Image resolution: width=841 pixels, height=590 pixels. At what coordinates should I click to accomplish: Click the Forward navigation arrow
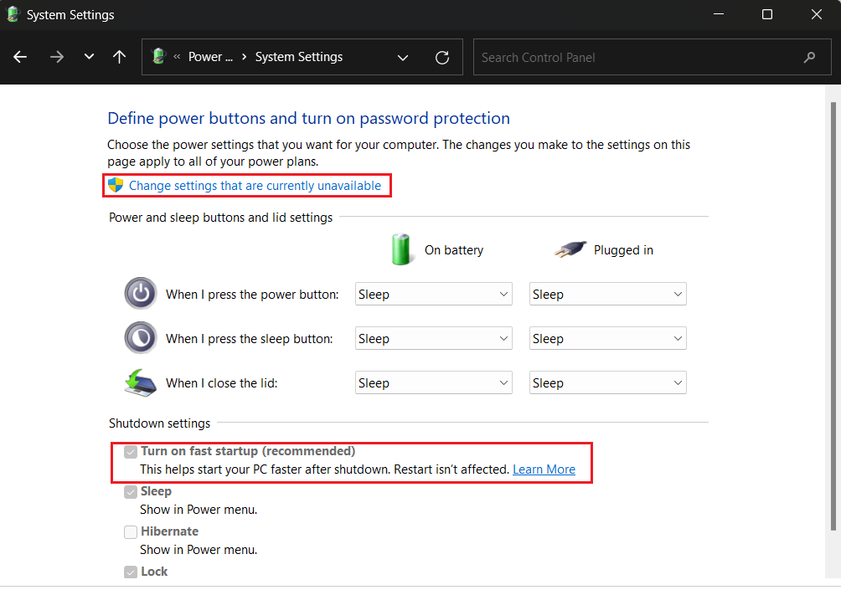click(x=56, y=57)
